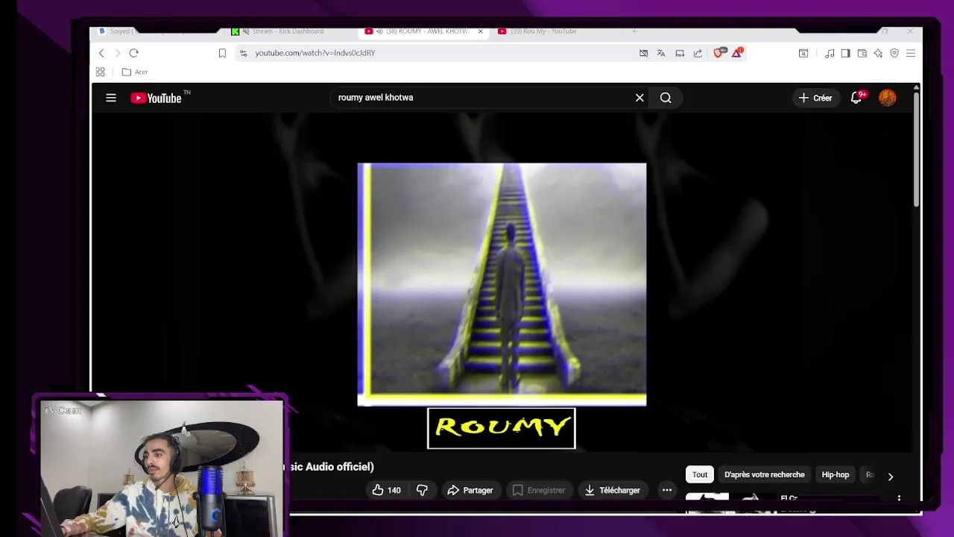Unmute the Kick Dashboard tab via speaker icon
This screenshot has height=537, width=954.
click(246, 31)
